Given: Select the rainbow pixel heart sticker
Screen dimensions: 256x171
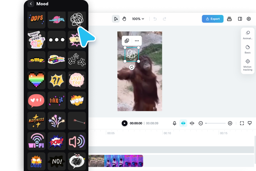Looking at the screenshot, I should pyautogui.click(x=36, y=80).
